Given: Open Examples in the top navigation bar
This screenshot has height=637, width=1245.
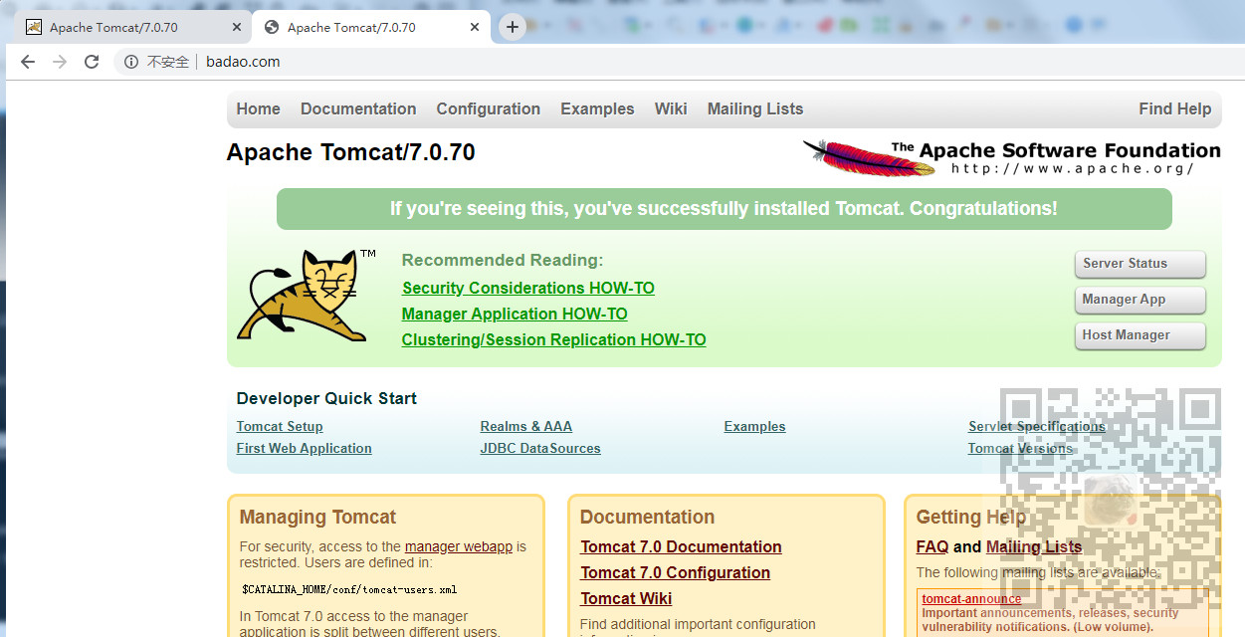Looking at the screenshot, I should [x=597, y=109].
